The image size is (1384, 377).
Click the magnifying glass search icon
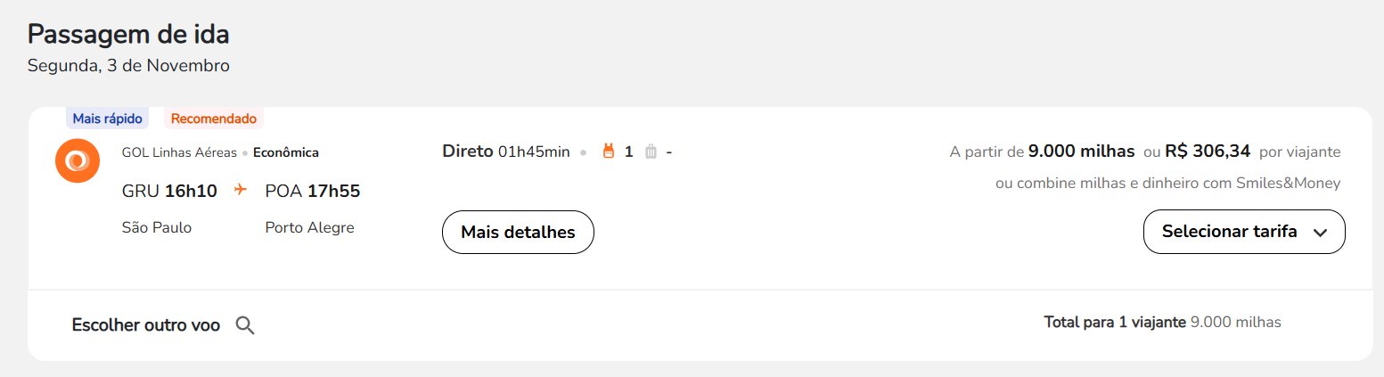(x=245, y=325)
